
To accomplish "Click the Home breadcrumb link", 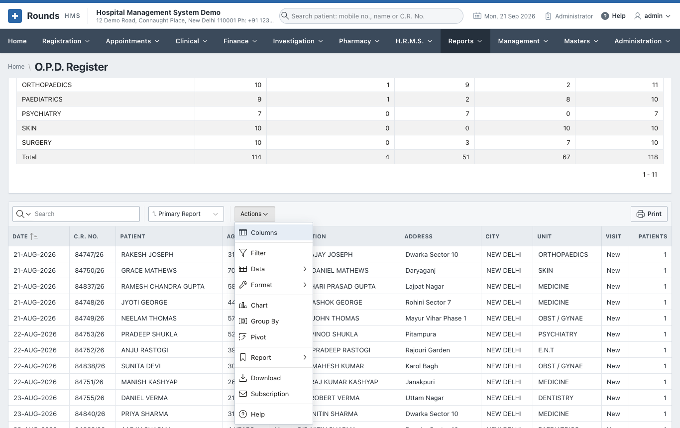I will (16, 67).
